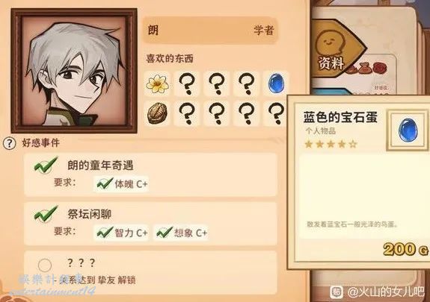Click the 体魄 C+ requirement tag
This screenshot has width=430, height=302.
[121, 184]
